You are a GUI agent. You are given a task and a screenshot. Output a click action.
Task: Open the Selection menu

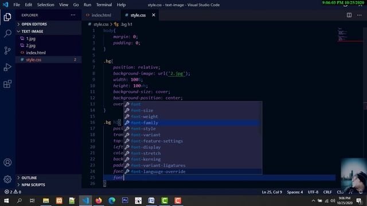tap(45, 5)
